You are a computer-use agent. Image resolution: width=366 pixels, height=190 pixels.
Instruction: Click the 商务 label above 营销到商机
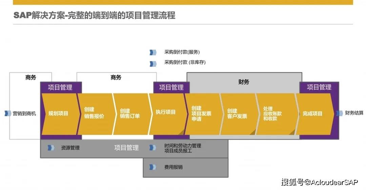pos(30,78)
